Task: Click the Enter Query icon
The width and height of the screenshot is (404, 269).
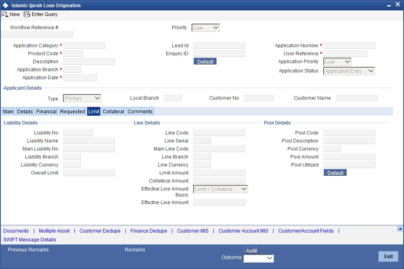Action: tap(27, 14)
